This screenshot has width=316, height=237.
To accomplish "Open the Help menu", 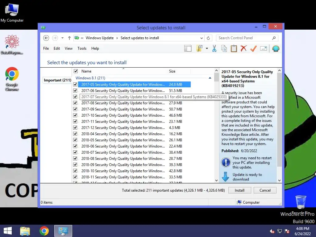I will (95, 48).
